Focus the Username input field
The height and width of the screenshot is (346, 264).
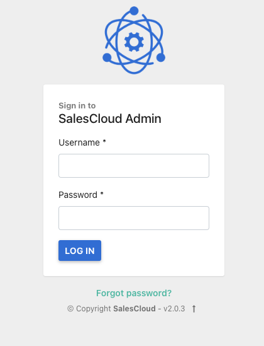[134, 166]
